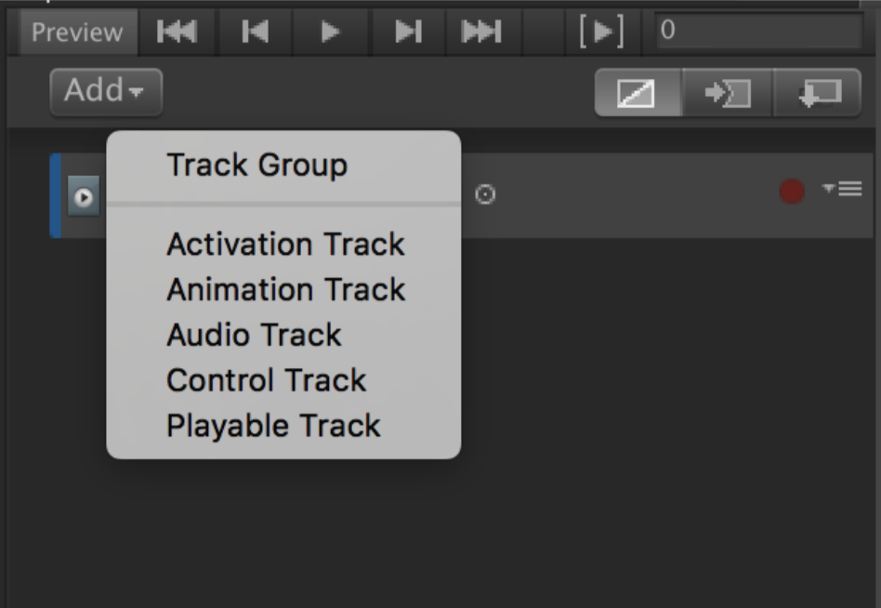This screenshot has width=881, height=608.
Task: Click the Play Range icon
Action: coord(601,33)
